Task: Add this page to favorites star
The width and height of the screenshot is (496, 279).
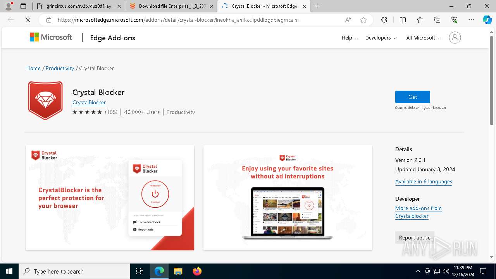Action: pyautogui.click(x=363, y=20)
